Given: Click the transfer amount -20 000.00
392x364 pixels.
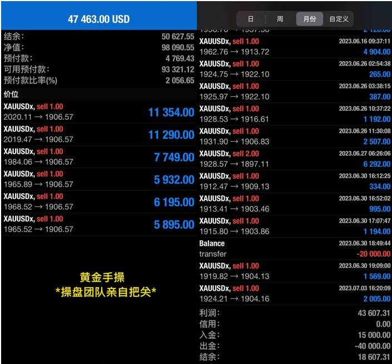Looking at the screenshot, I should point(374,254).
